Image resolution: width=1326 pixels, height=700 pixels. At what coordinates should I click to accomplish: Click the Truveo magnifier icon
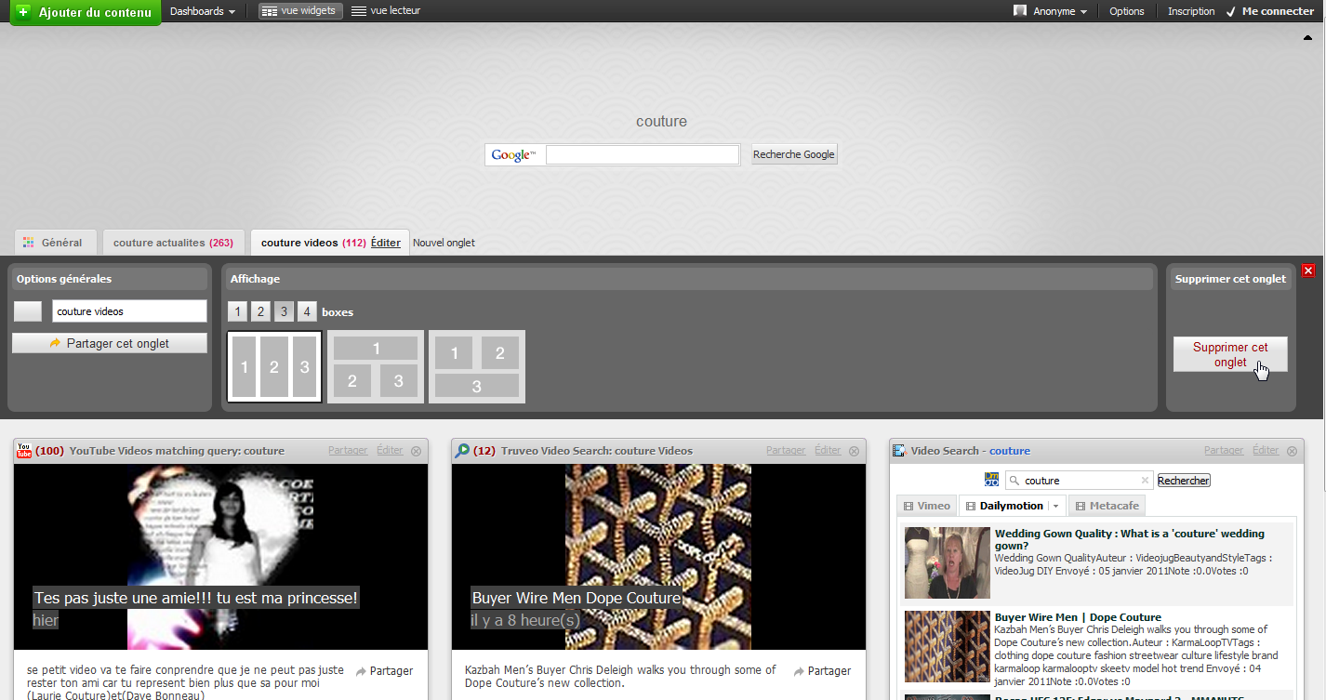462,451
